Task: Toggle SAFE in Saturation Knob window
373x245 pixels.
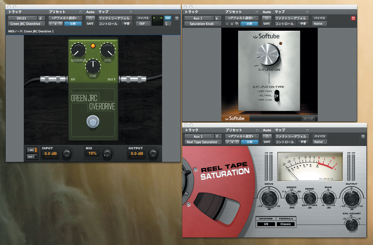Action: [267, 24]
